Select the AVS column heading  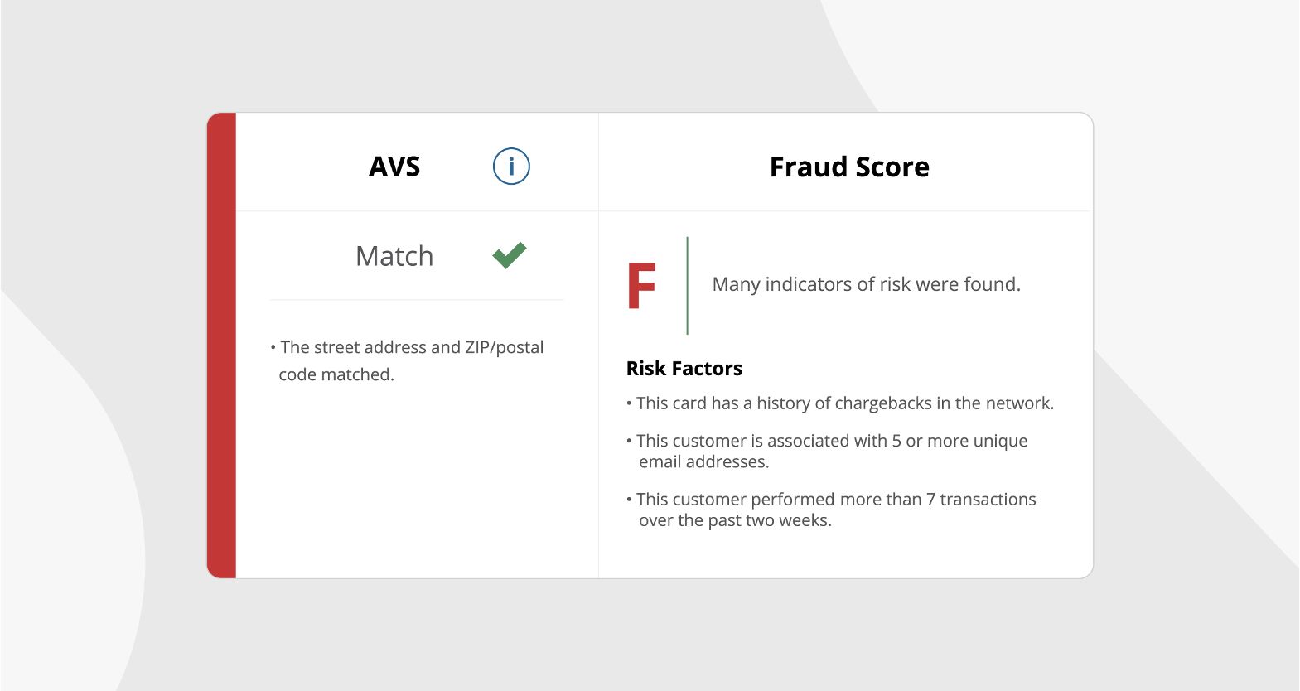pyautogui.click(x=394, y=167)
